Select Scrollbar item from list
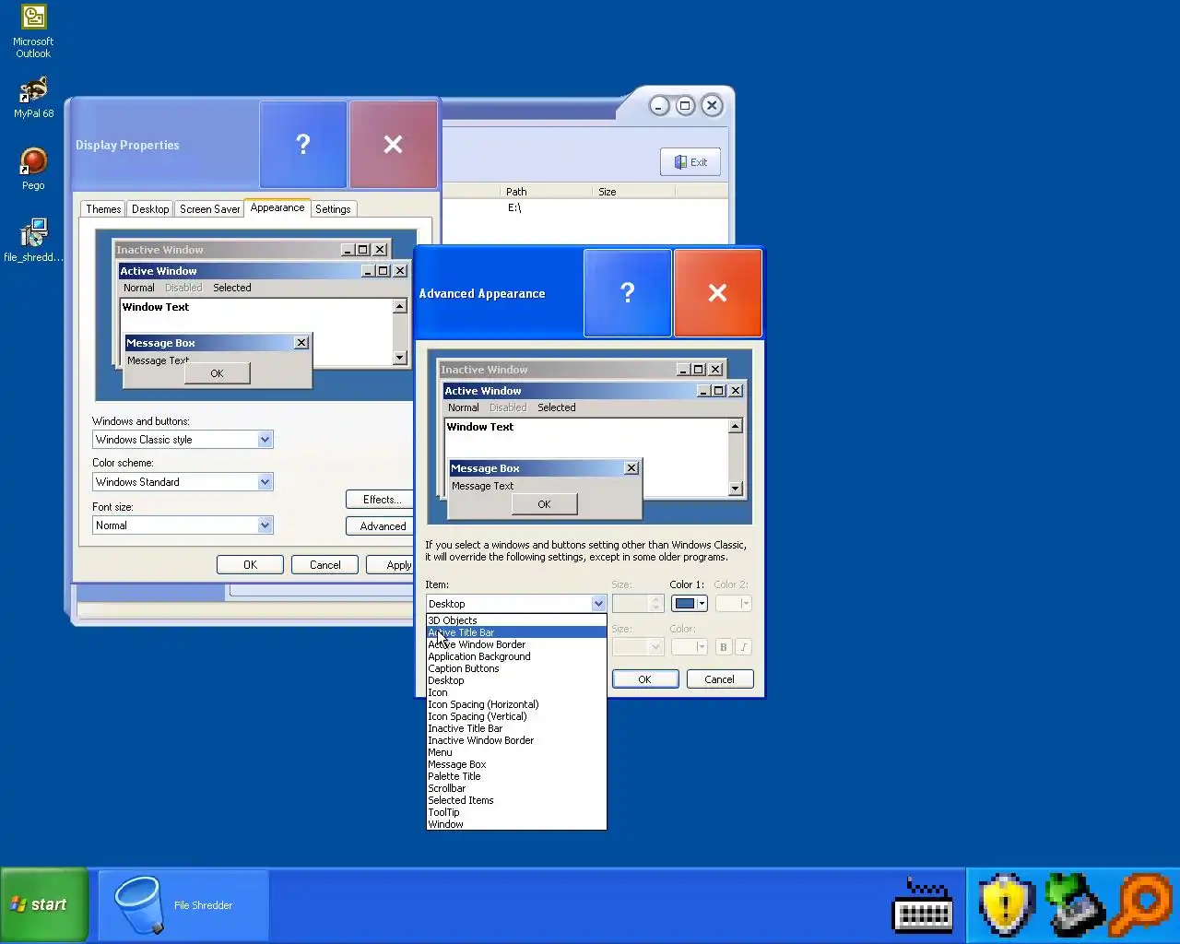The image size is (1180, 944). click(516, 788)
